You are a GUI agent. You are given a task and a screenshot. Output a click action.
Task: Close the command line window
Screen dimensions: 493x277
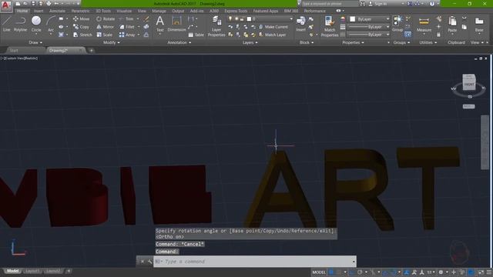tap(142, 262)
